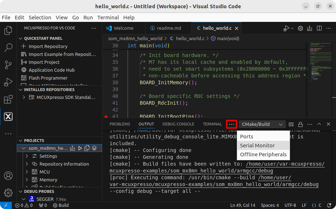Click the Accounts icon

(x=8, y=176)
